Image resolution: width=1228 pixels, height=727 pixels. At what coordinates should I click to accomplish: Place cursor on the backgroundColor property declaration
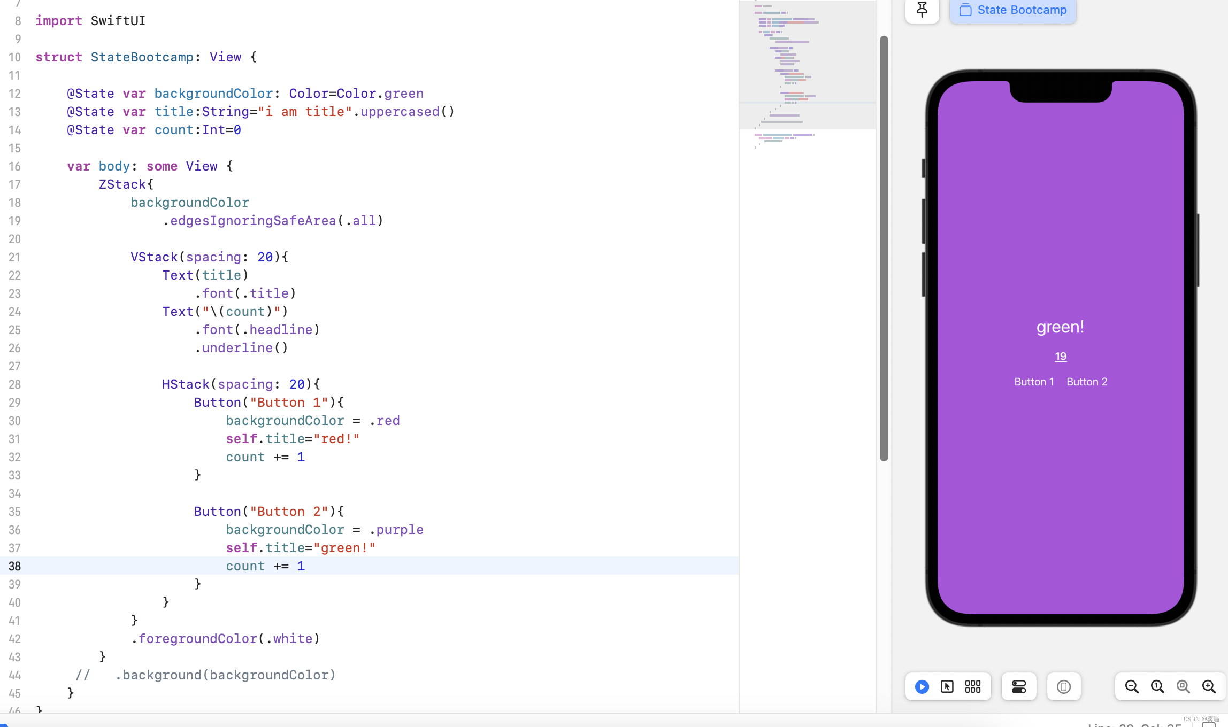[x=213, y=93]
